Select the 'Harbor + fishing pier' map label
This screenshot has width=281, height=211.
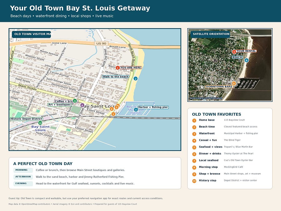point(153,107)
